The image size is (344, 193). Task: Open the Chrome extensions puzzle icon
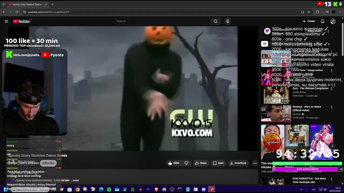317,12
